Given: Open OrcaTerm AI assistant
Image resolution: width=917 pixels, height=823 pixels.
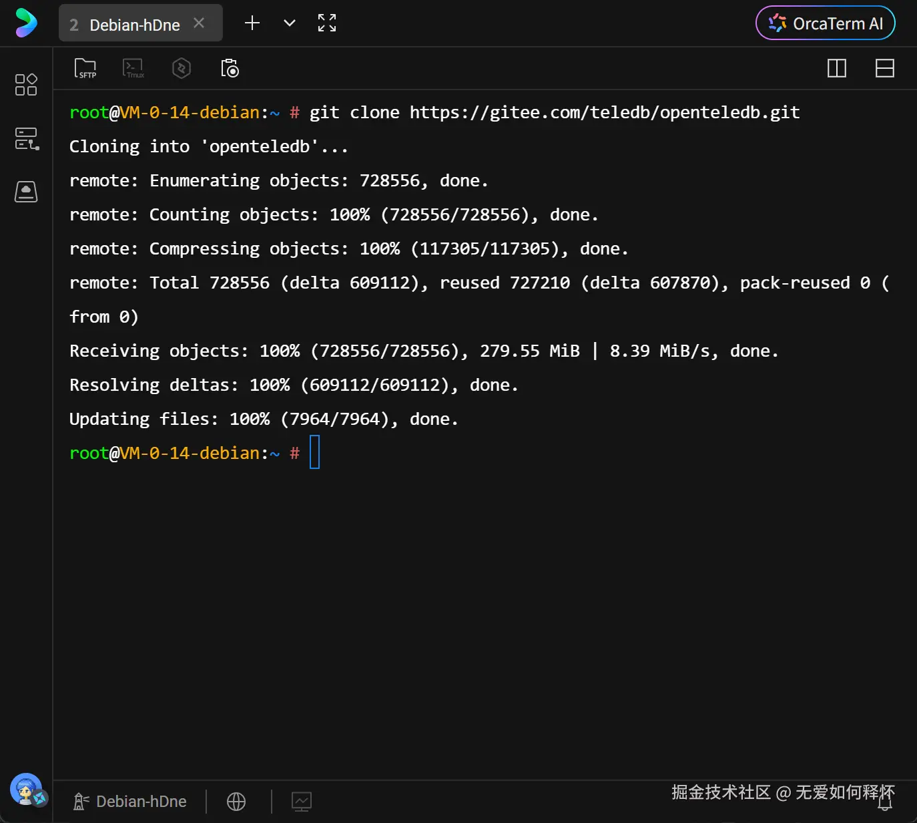Looking at the screenshot, I should [x=826, y=23].
